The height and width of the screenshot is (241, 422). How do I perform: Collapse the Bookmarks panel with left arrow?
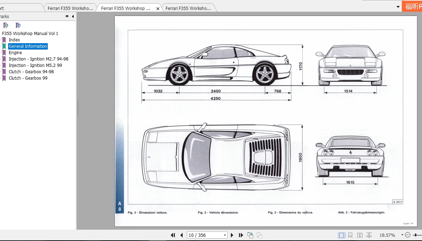point(72,16)
